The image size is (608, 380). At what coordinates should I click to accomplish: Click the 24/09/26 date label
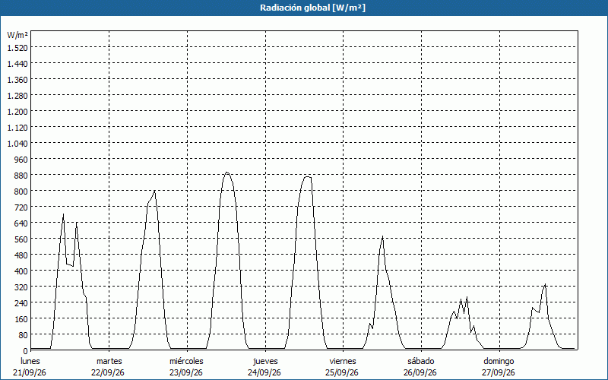[x=264, y=372]
